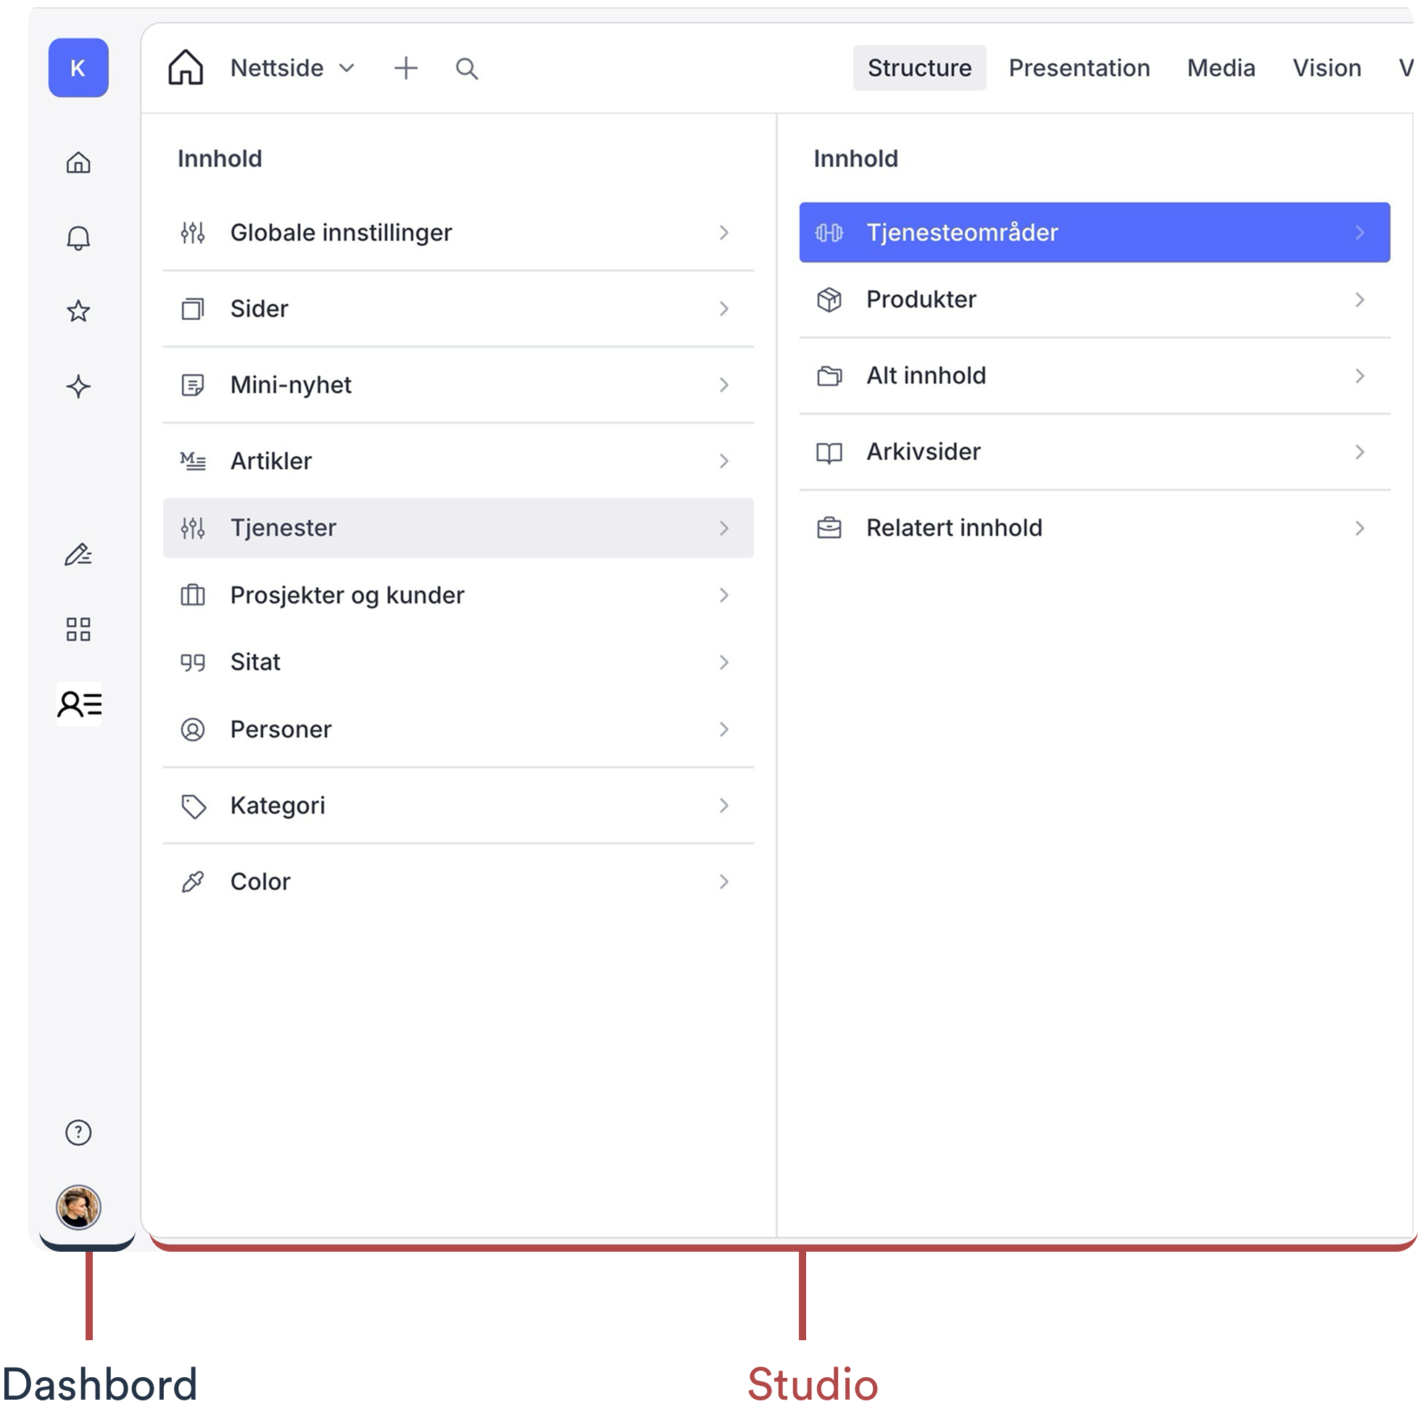Click the help question mark icon

[78, 1132]
